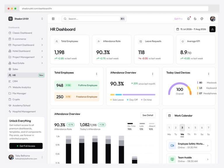Click the blue Day Off progress segment
The image size is (224, 168).
pyautogui.click(x=119, y=94)
